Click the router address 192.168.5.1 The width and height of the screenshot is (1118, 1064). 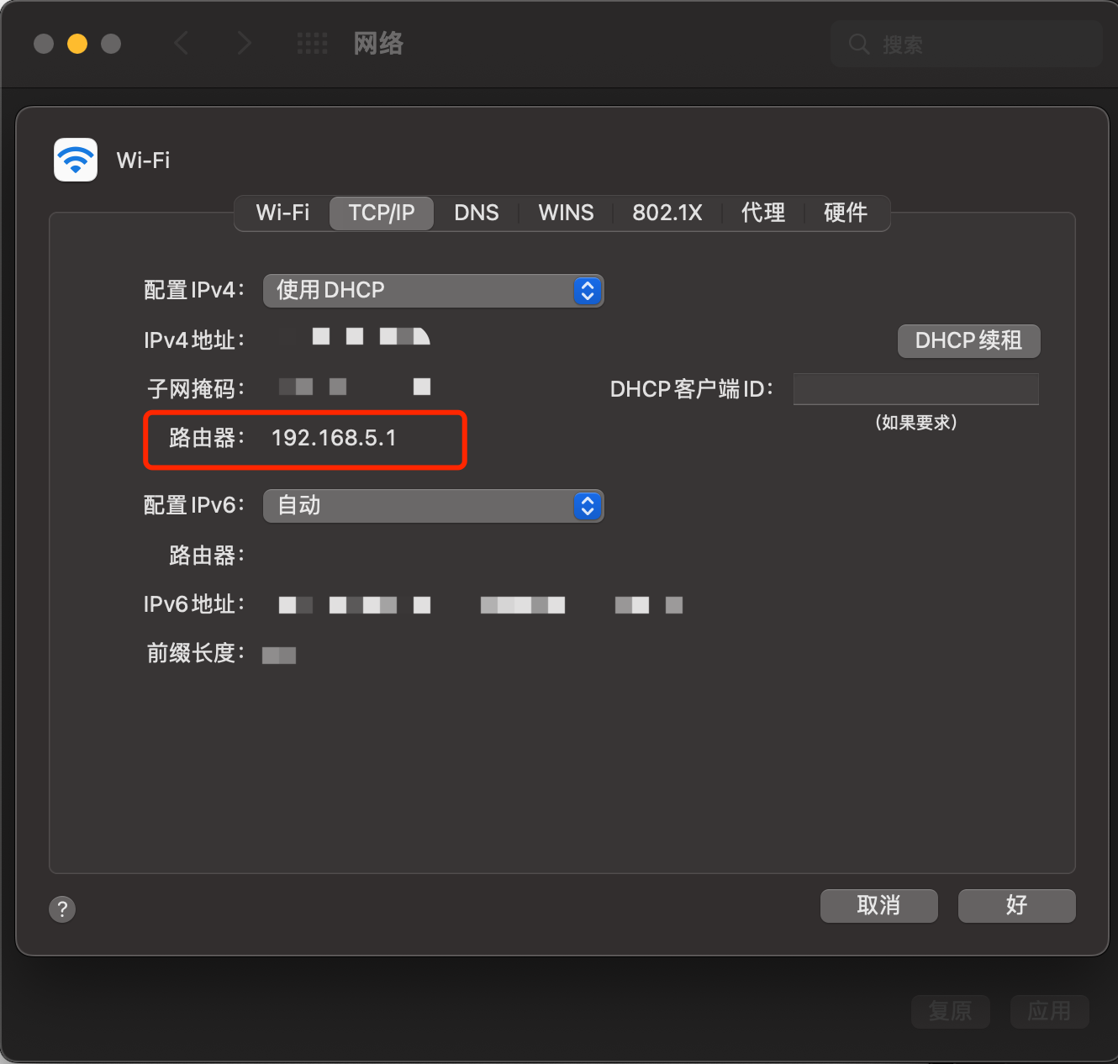tap(334, 438)
